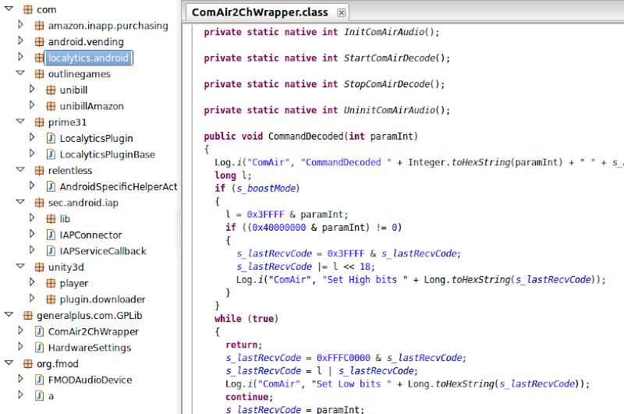Expand the IAPConnector class node
Screen dimensions: 624x414
point(32,234)
